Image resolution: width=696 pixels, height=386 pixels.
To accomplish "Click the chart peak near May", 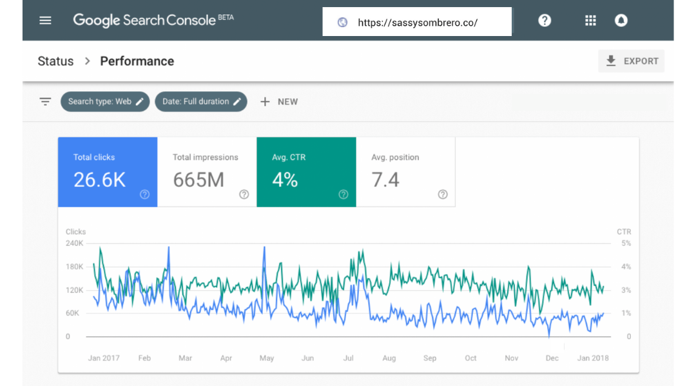I will click(x=264, y=248).
